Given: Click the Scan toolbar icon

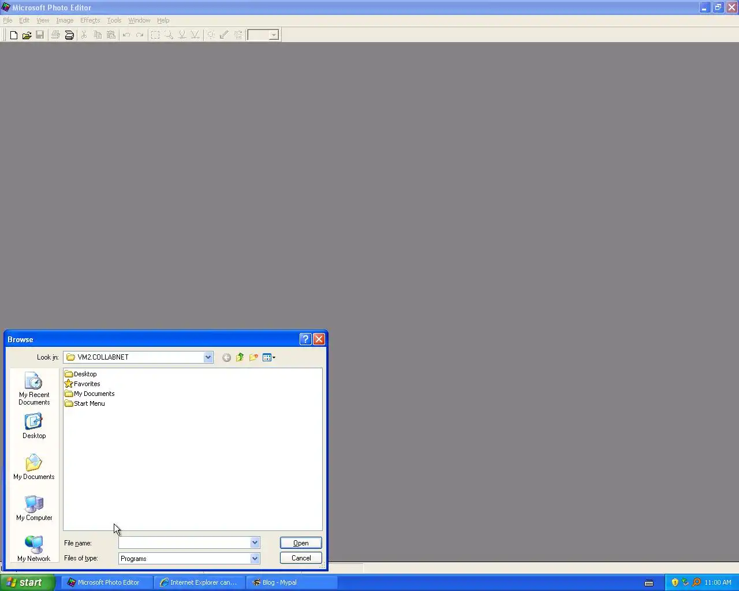Looking at the screenshot, I should [69, 35].
